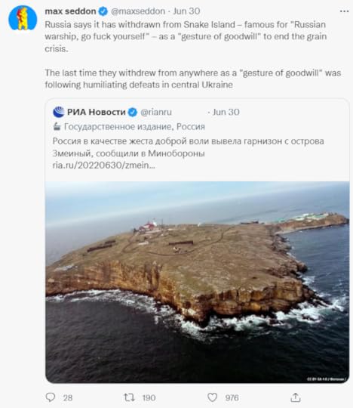Click the Государственное издание, Россия label
Viewport: 353px width, 408px height.
click(x=134, y=127)
